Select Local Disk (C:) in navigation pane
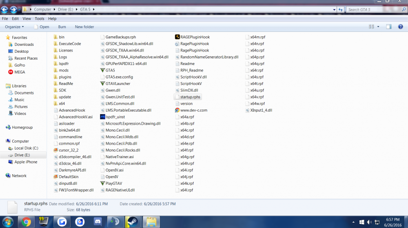408x228 pixels. click(x=26, y=148)
